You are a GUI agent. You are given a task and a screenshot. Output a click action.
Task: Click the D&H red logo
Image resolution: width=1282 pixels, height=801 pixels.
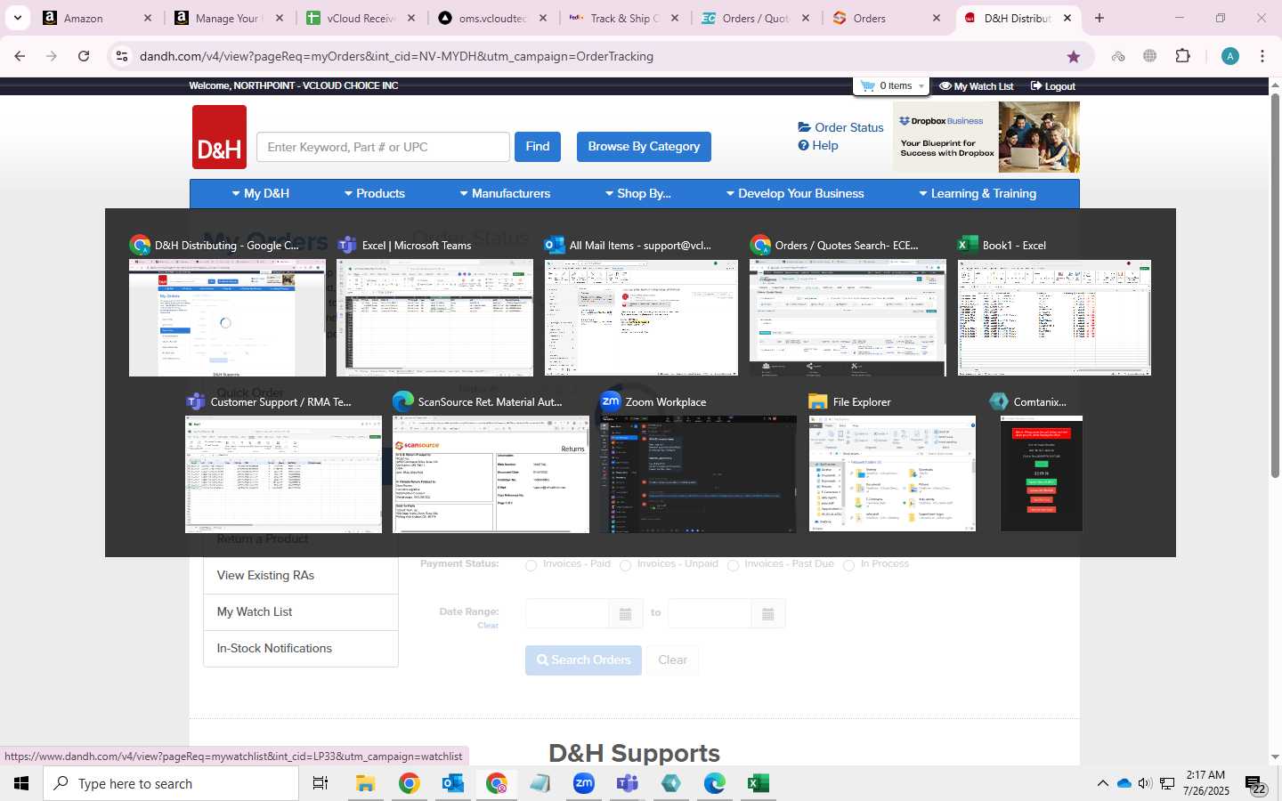point(219,137)
